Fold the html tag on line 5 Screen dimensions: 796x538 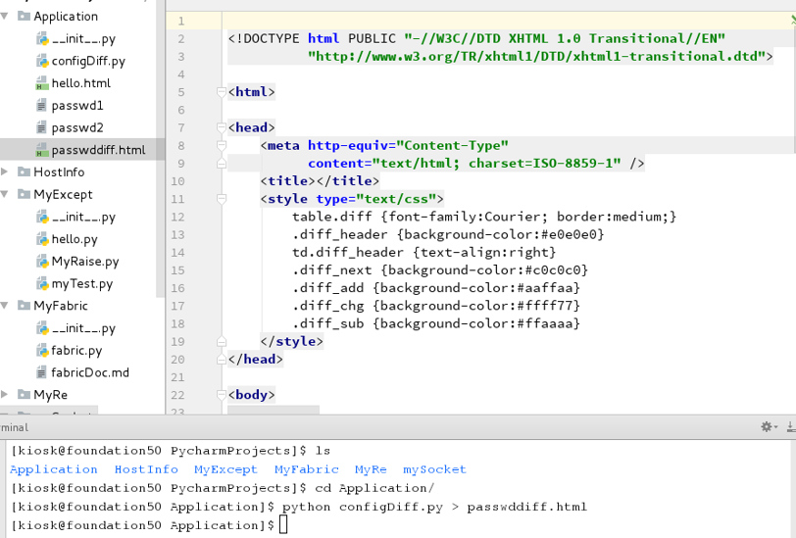[x=222, y=92]
